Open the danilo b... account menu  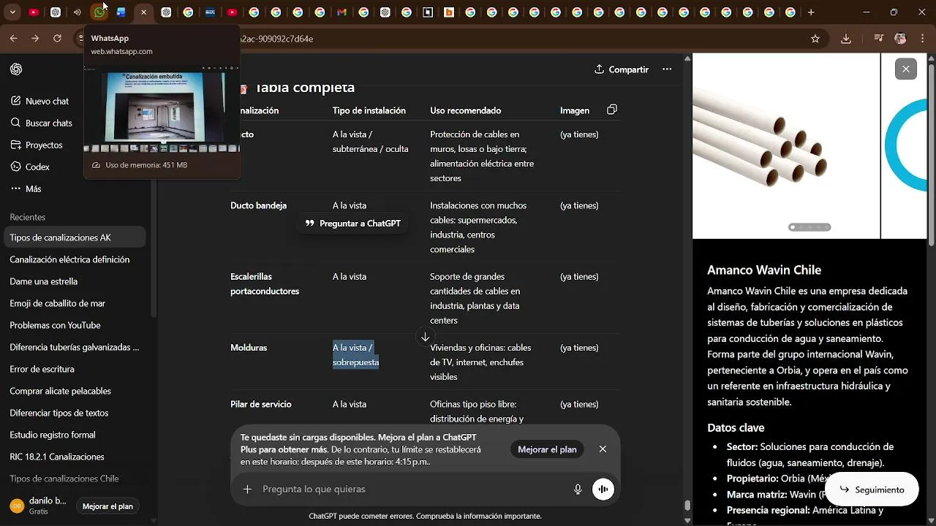pyautogui.click(x=38, y=506)
